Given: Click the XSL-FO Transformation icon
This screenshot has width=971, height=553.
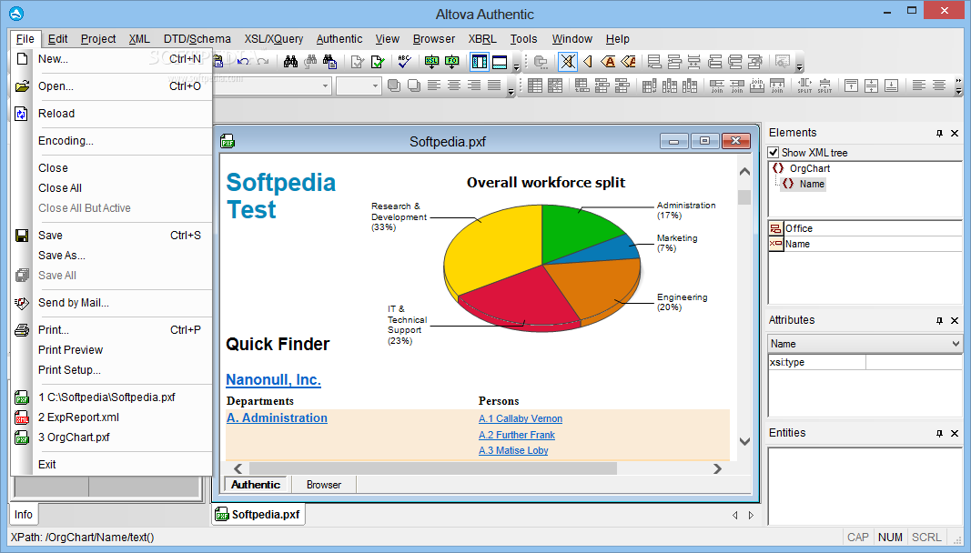Looking at the screenshot, I should 452,61.
